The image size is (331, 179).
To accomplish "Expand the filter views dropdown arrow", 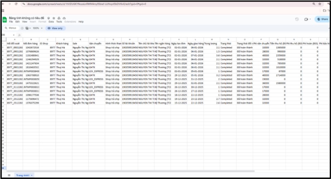I will click(x=30, y=28).
